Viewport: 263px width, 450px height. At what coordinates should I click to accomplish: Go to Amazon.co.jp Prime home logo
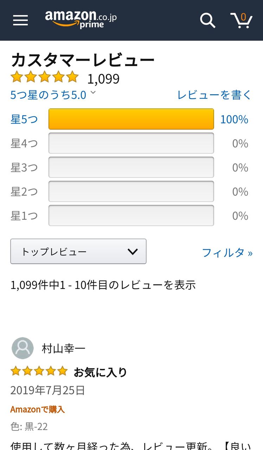point(81,19)
